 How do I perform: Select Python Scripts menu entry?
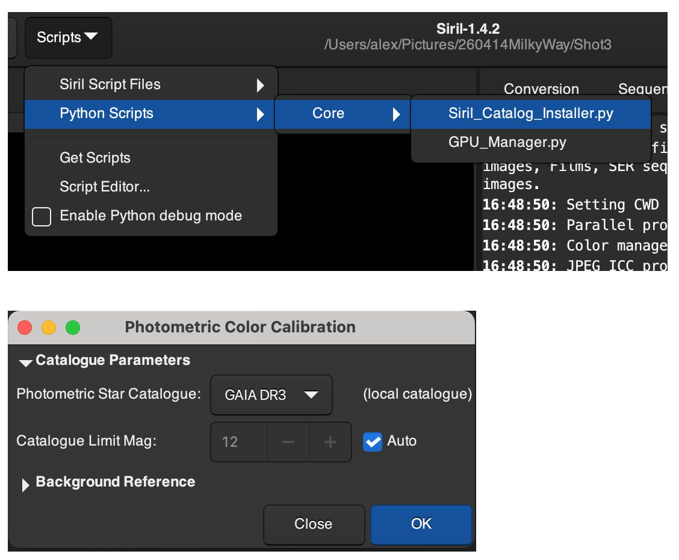[x=150, y=113]
